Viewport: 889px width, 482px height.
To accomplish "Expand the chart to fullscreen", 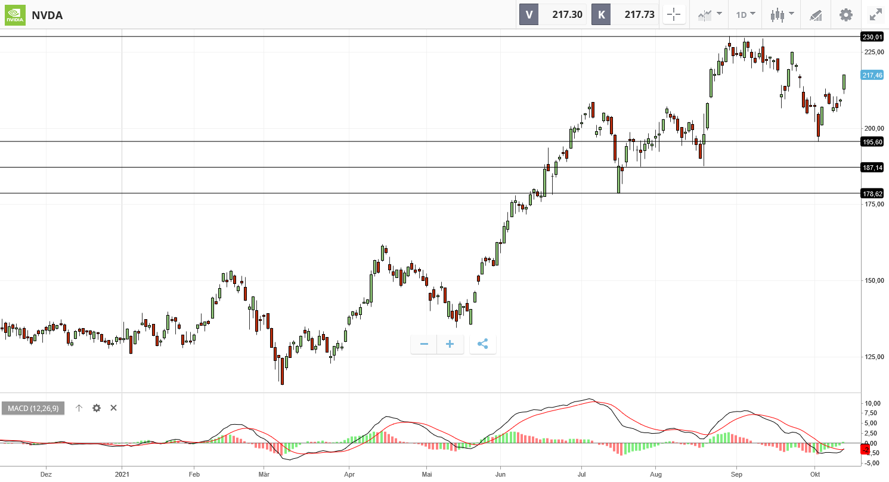I will point(875,15).
